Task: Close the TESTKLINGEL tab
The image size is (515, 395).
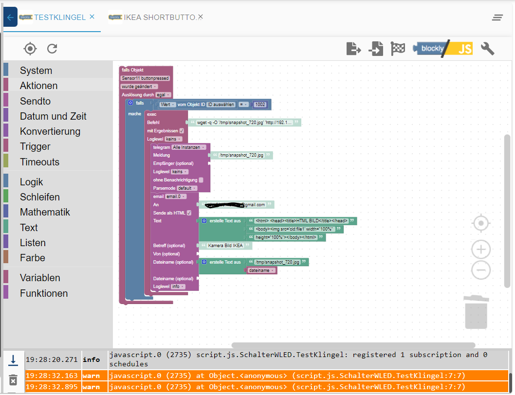Action: pyautogui.click(x=92, y=17)
